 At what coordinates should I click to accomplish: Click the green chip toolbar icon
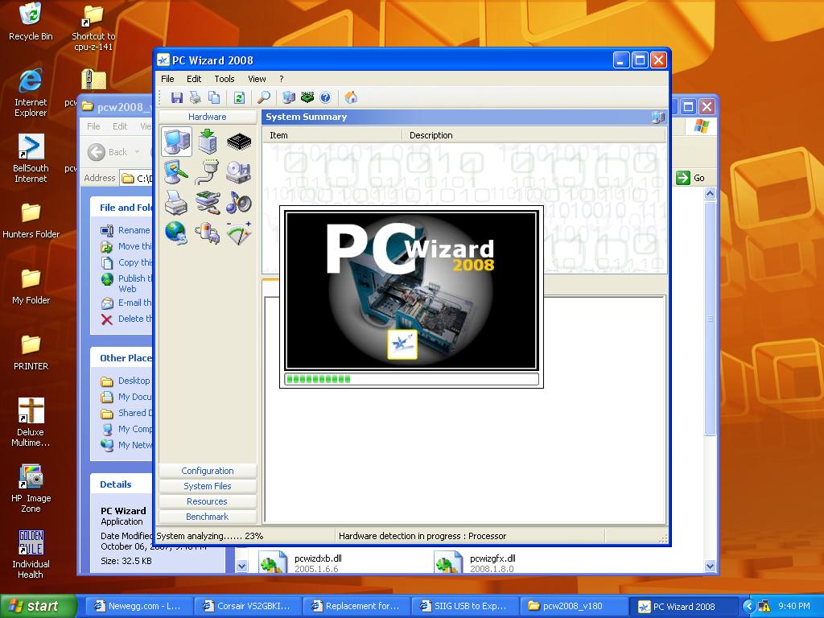pyautogui.click(x=307, y=97)
